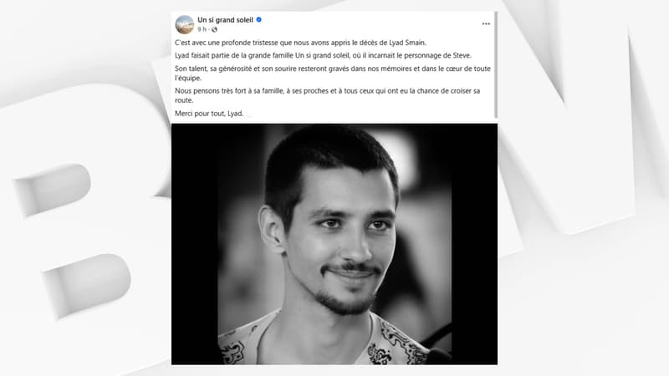
Task: Open the Un si grand soleil page name
Action: point(225,19)
